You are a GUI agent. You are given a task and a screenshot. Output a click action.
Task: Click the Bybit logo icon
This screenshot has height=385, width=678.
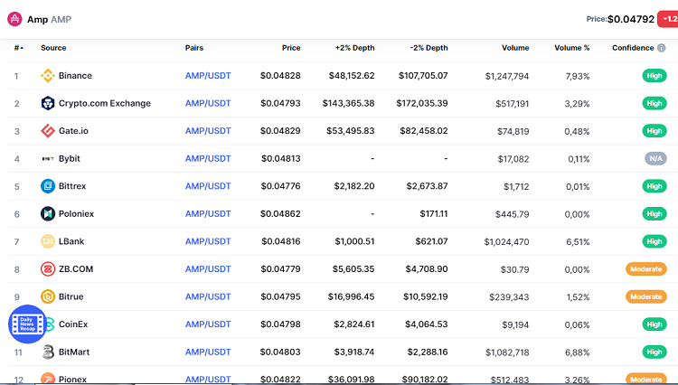pyautogui.click(x=48, y=159)
